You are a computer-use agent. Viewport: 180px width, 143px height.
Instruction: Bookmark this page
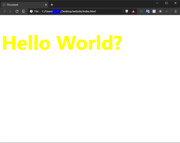tap(23, 11)
